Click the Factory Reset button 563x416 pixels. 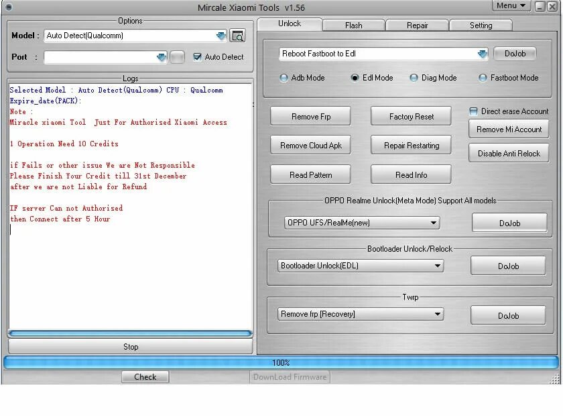point(411,116)
